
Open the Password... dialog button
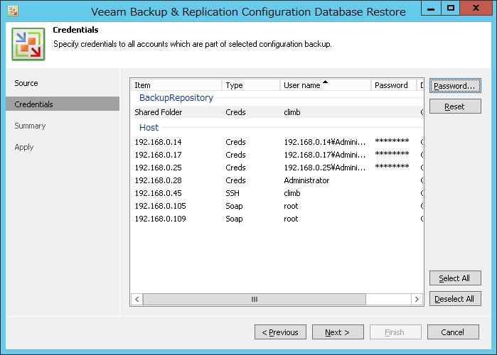click(455, 86)
